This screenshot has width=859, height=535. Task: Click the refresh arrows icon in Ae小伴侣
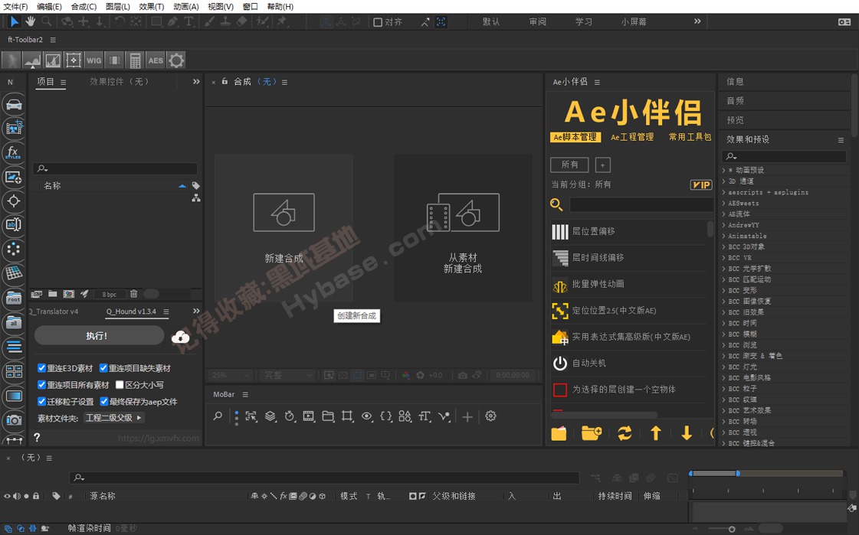coord(625,433)
